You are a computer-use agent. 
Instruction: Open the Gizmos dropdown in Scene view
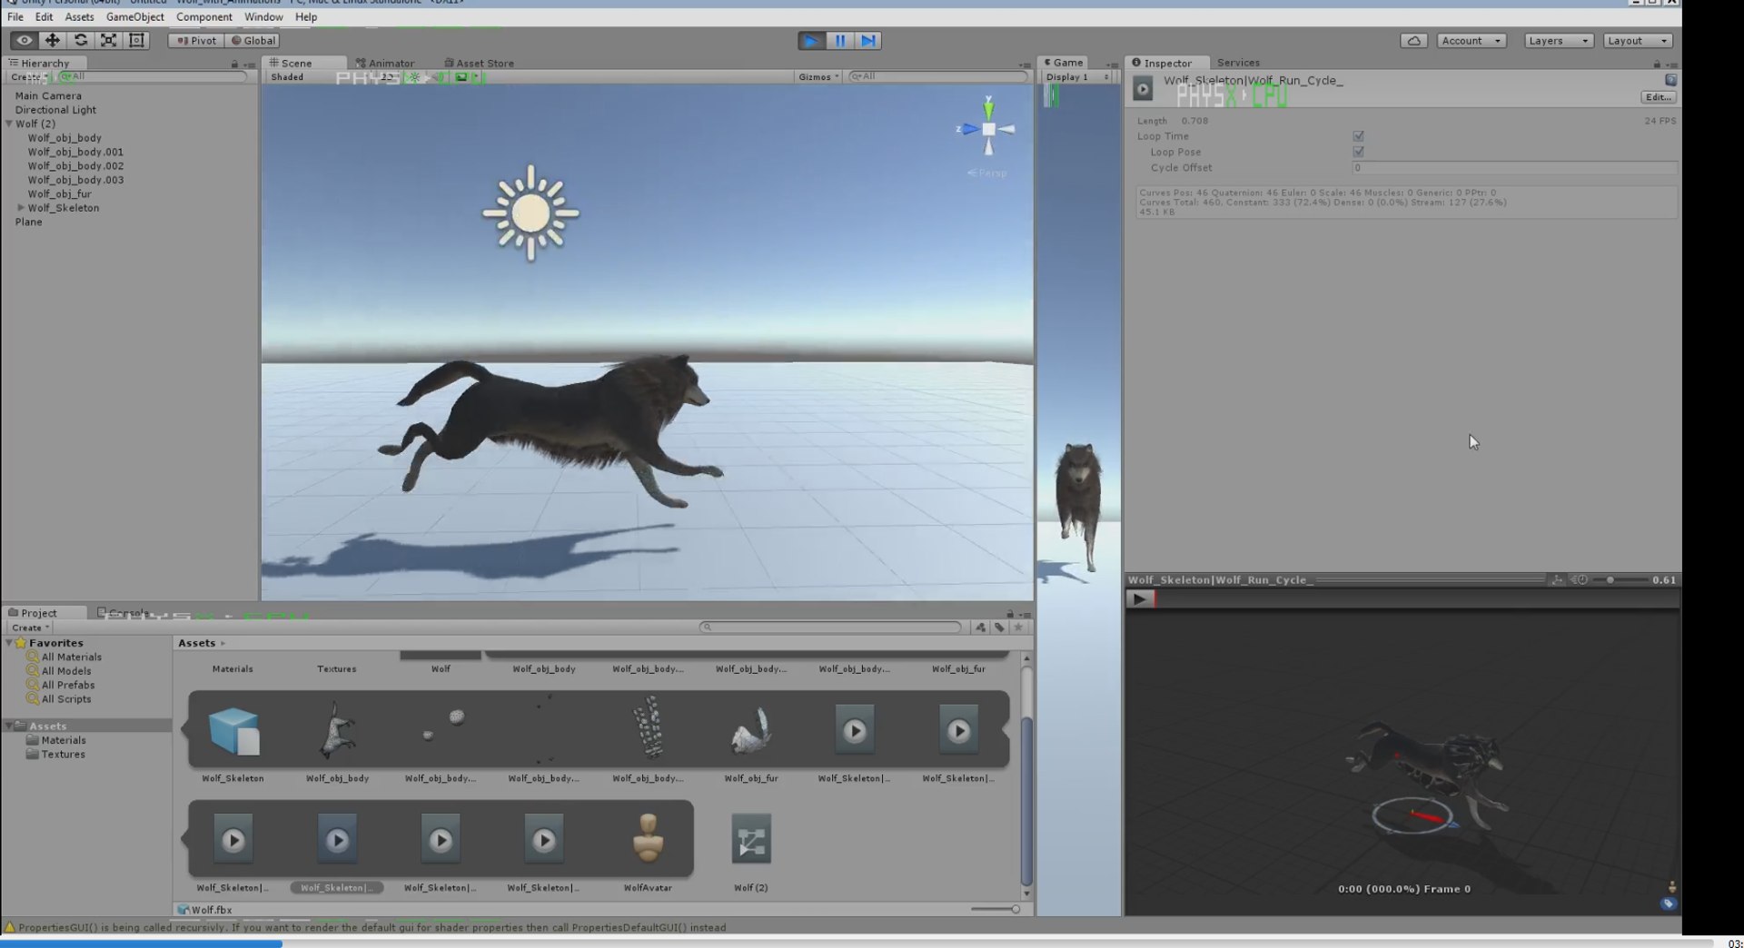[x=818, y=77]
